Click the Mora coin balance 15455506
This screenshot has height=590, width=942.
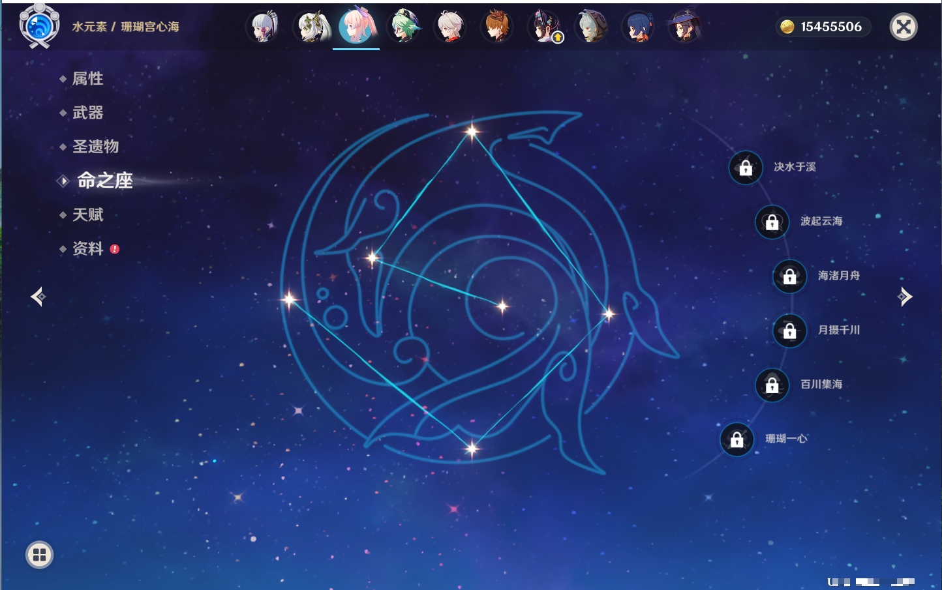point(823,27)
